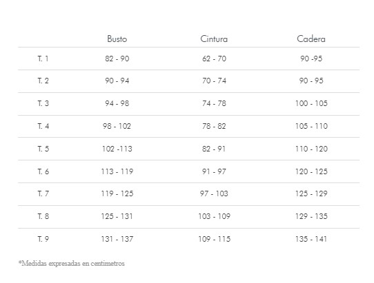374x283 pixels.
Task: Select the T. 4 size row label
Action: pyautogui.click(x=43, y=126)
